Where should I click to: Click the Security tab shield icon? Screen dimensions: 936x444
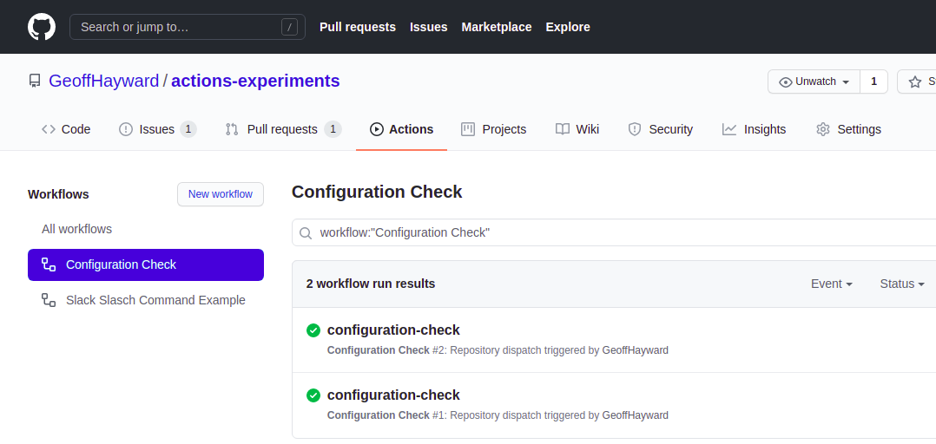click(x=635, y=129)
